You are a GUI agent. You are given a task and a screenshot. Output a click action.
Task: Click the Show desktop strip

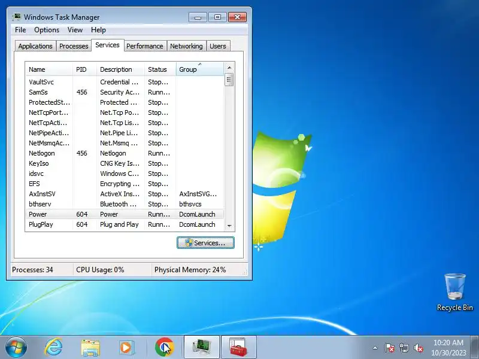pos(475,347)
